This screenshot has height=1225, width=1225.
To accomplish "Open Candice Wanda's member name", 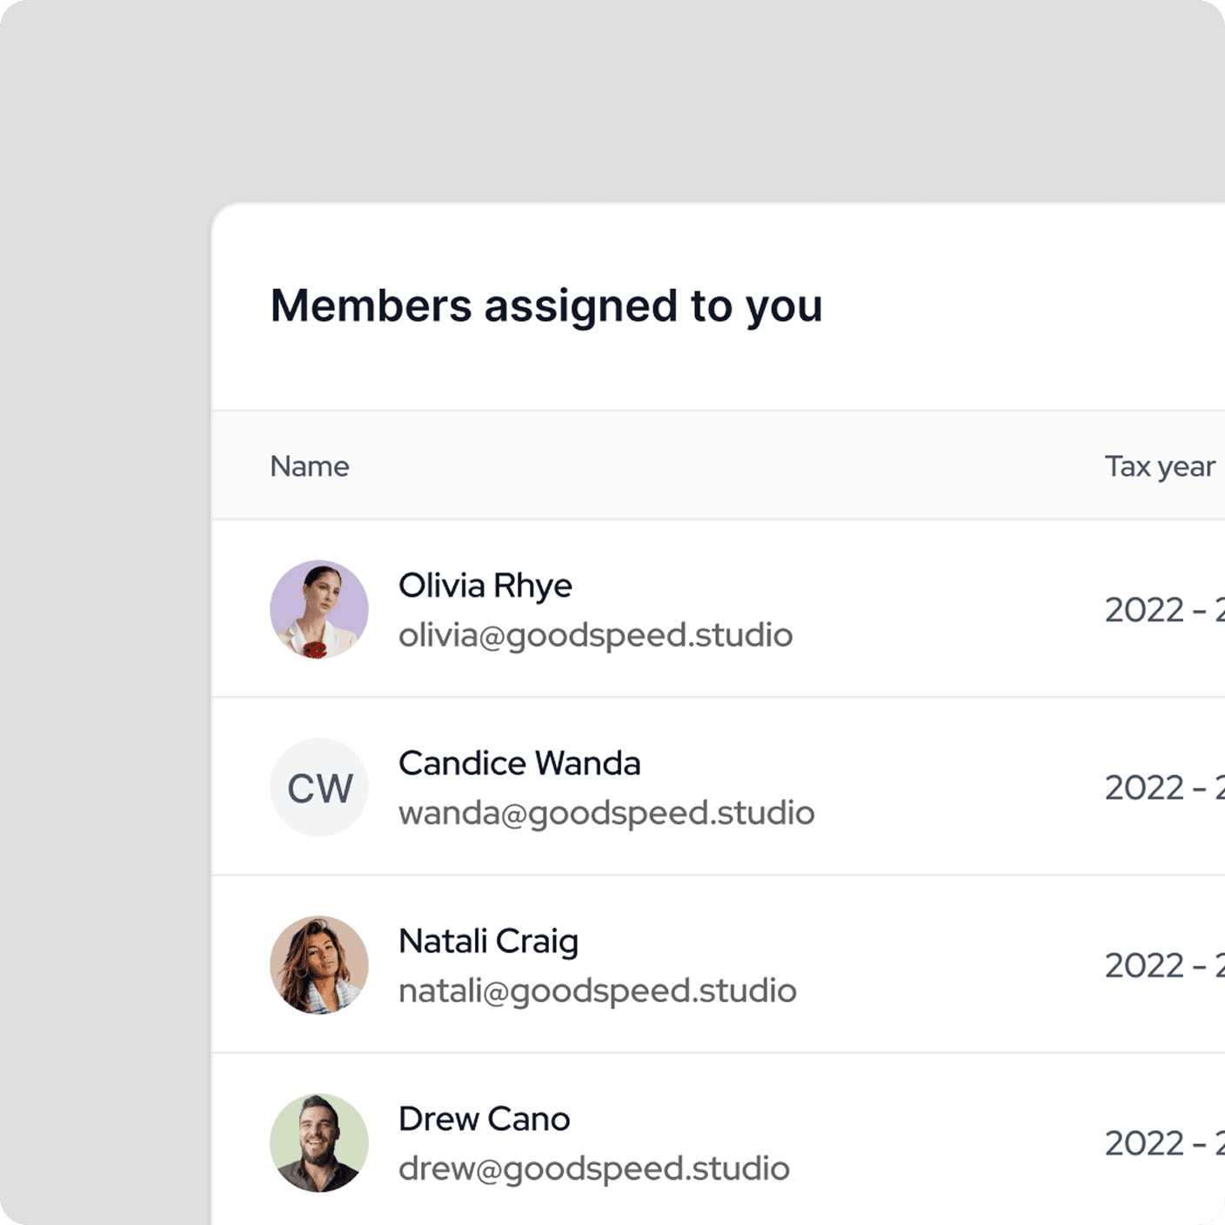I will point(519,763).
